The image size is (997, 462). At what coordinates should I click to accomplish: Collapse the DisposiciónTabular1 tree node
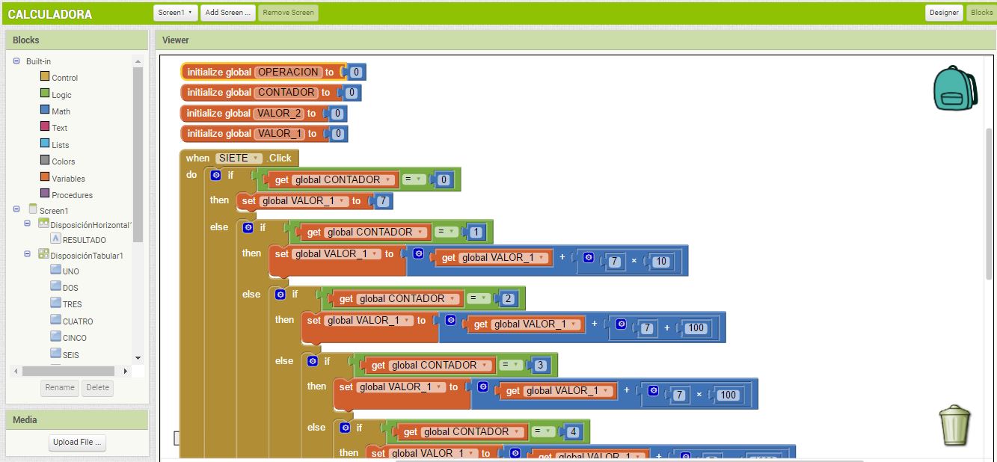[28, 254]
